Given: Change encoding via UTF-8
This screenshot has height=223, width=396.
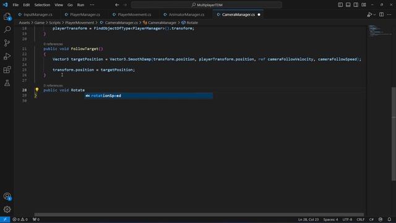Looking at the screenshot, I should pyautogui.click(x=347, y=219).
